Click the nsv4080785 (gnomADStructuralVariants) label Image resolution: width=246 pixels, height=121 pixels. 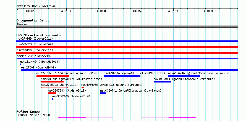coord(71,79)
